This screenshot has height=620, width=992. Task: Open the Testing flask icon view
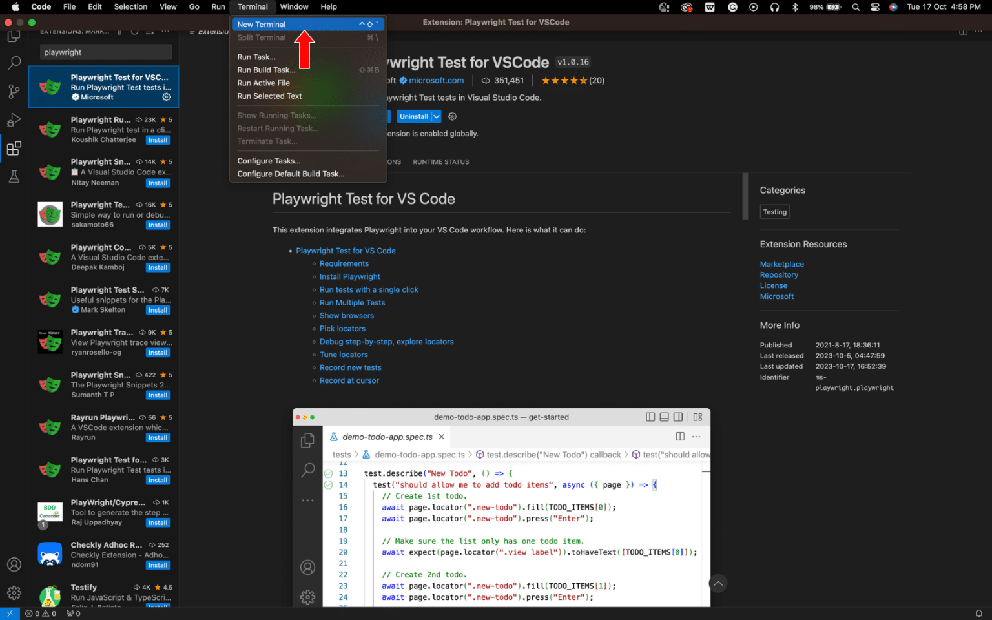pyautogui.click(x=14, y=176)
